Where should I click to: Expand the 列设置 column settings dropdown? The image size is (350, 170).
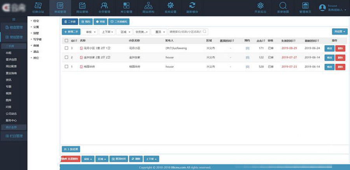[x=340, y=32]
